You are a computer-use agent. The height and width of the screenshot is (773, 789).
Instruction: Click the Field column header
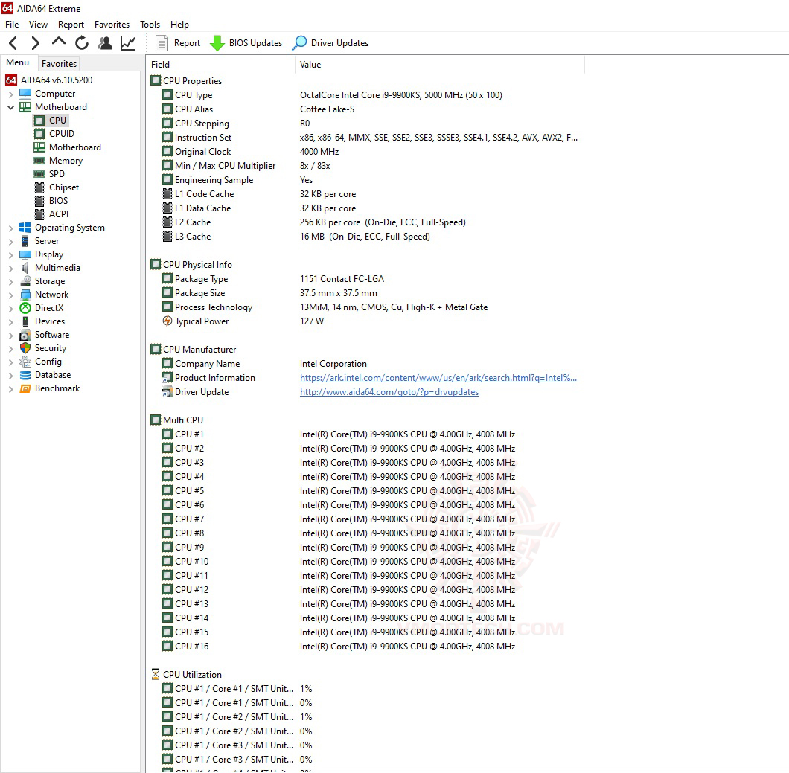pyautogui.click(x=220, y=65)
